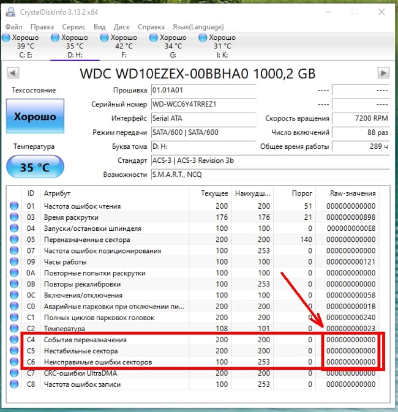Image resolution: width=398 pixels, height=412 pixels.
Task: Click the status orb for attribute 03
Action: (14, 217)
